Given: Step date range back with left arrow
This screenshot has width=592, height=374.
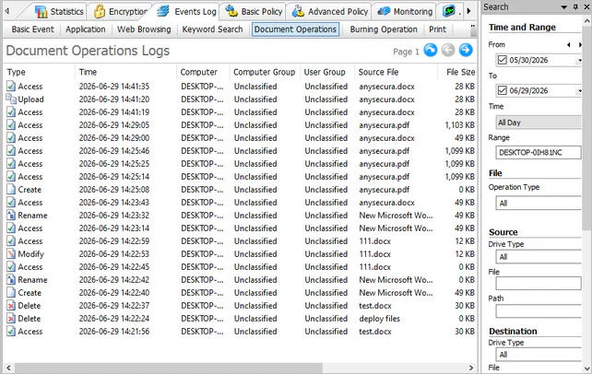Looking at the screenshot, I should coord(569,44).
